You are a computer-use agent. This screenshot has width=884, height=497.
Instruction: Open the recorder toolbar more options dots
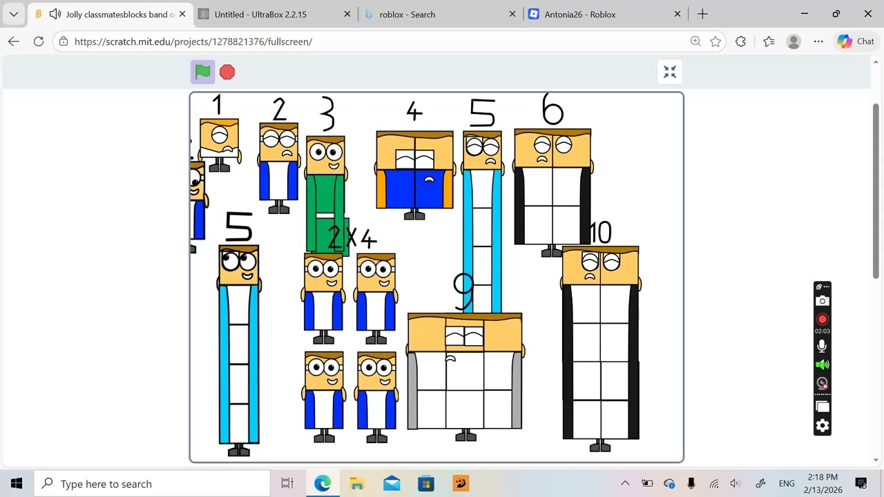826,286
